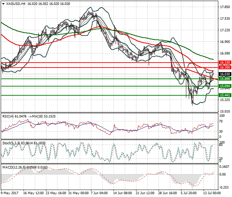232x197 pixels.
Task: Click the RSI 70 level label
Action: [221, 121]
